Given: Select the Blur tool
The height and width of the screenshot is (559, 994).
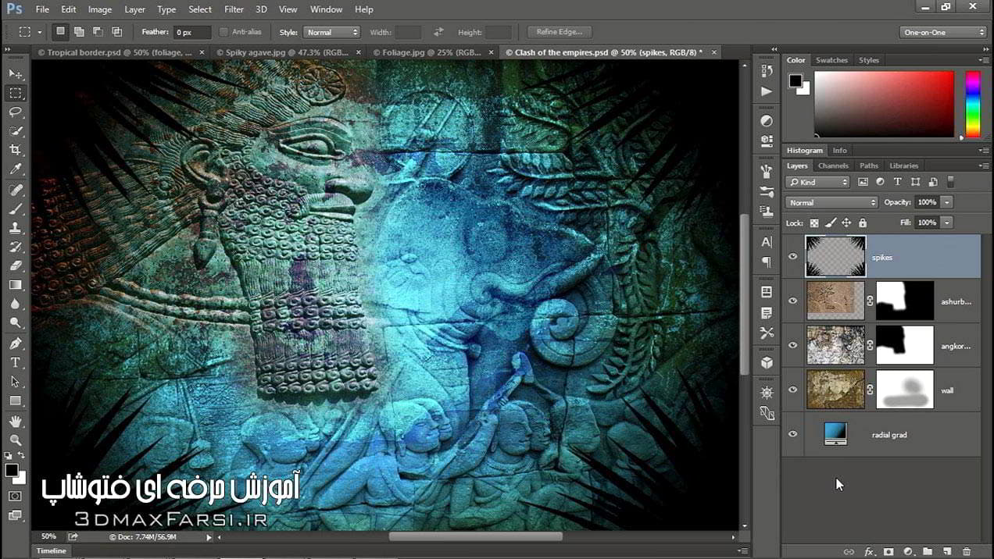Looking at the screenshot, I should pyautogui.click(x=16, y=304).
